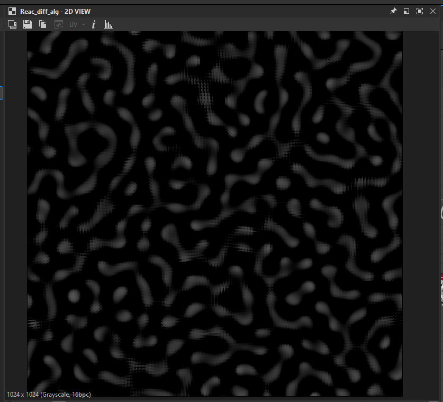443x402 pixels.
Task: Copy the image to the clipboard
Action: click(43, 24)
